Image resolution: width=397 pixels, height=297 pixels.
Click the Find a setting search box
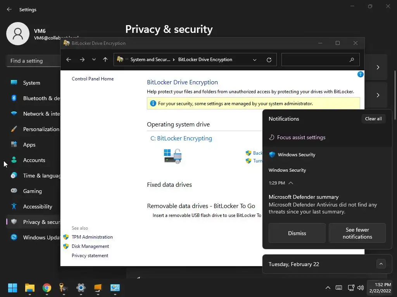click(x=33, y=61)
